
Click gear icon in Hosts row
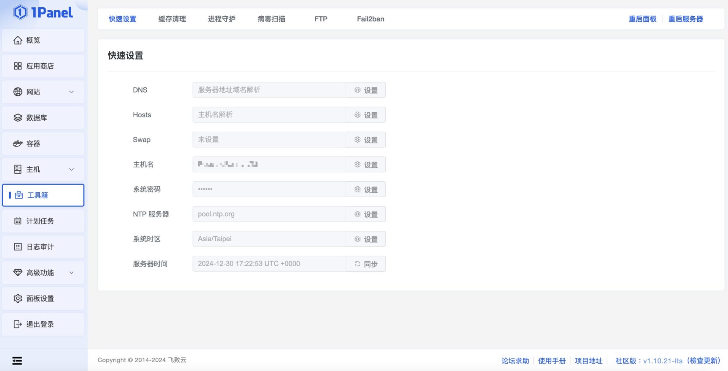coord(358,115)
